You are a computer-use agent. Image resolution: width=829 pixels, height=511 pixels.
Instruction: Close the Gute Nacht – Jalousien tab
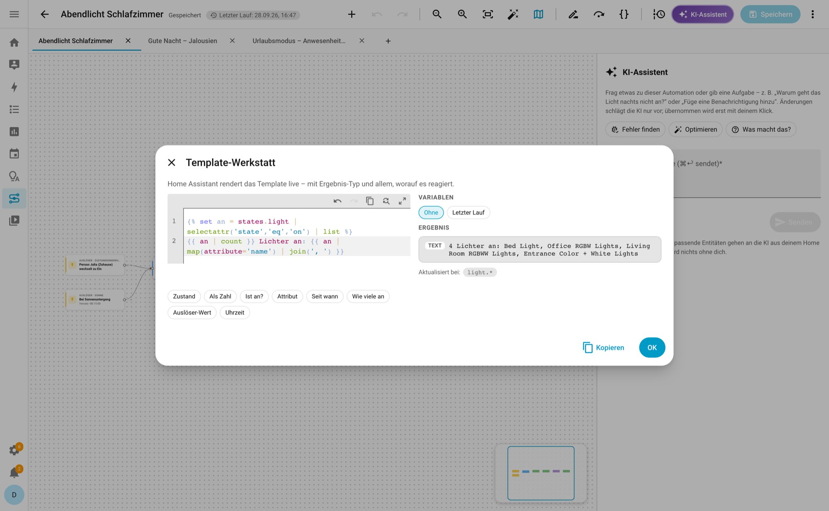coord(232,41)
